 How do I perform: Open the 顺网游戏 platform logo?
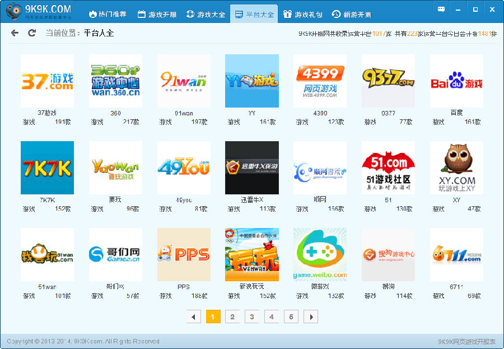[320, 167]
